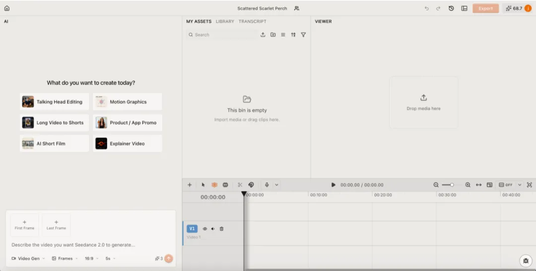Viewport: 536px width, 271px height.
Task: Choose the Long Video to Shorts template
Action: tap(55, 122)
